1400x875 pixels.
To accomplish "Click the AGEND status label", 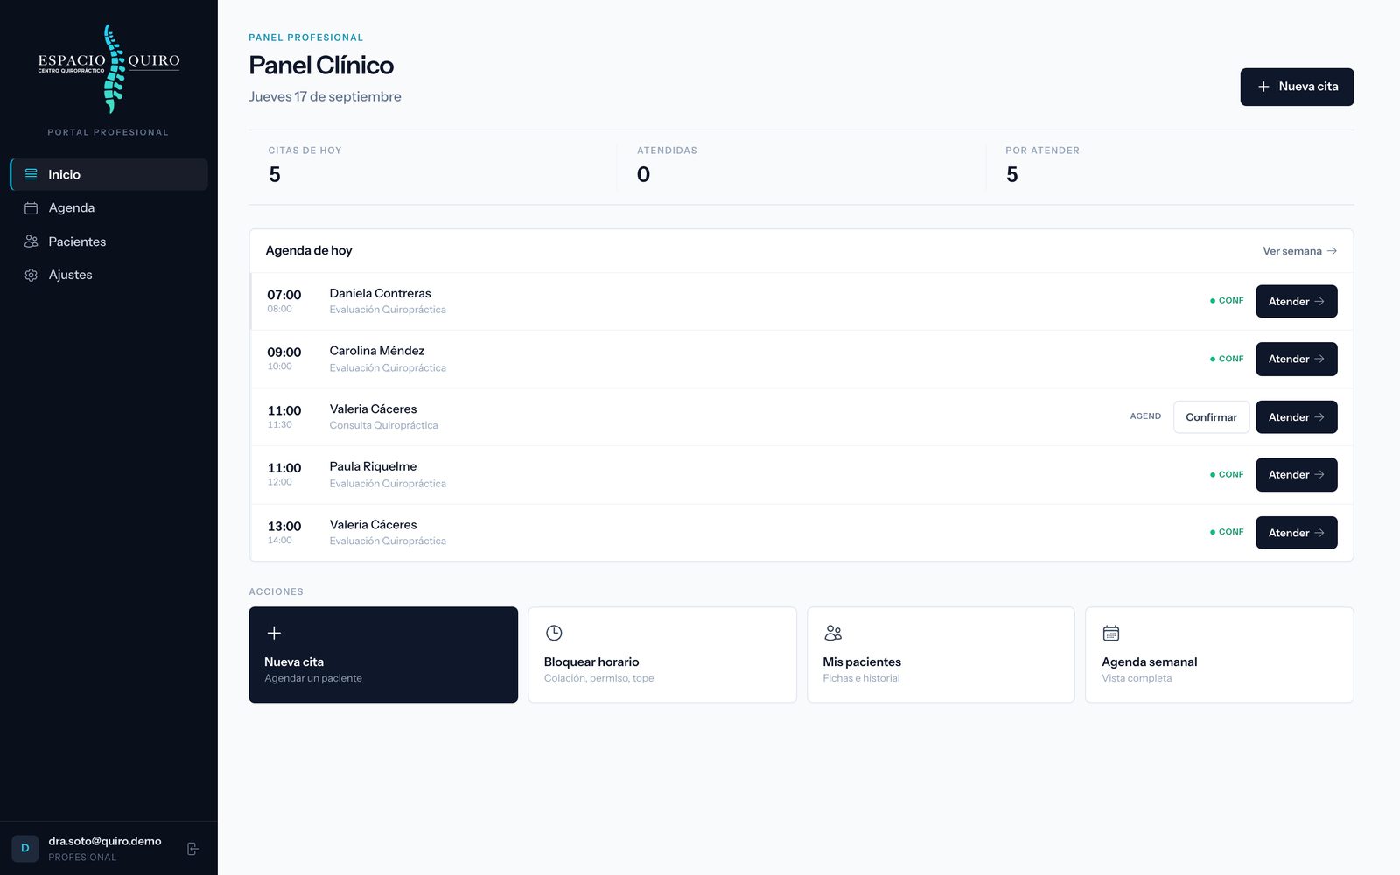I will coord(1145,416).
